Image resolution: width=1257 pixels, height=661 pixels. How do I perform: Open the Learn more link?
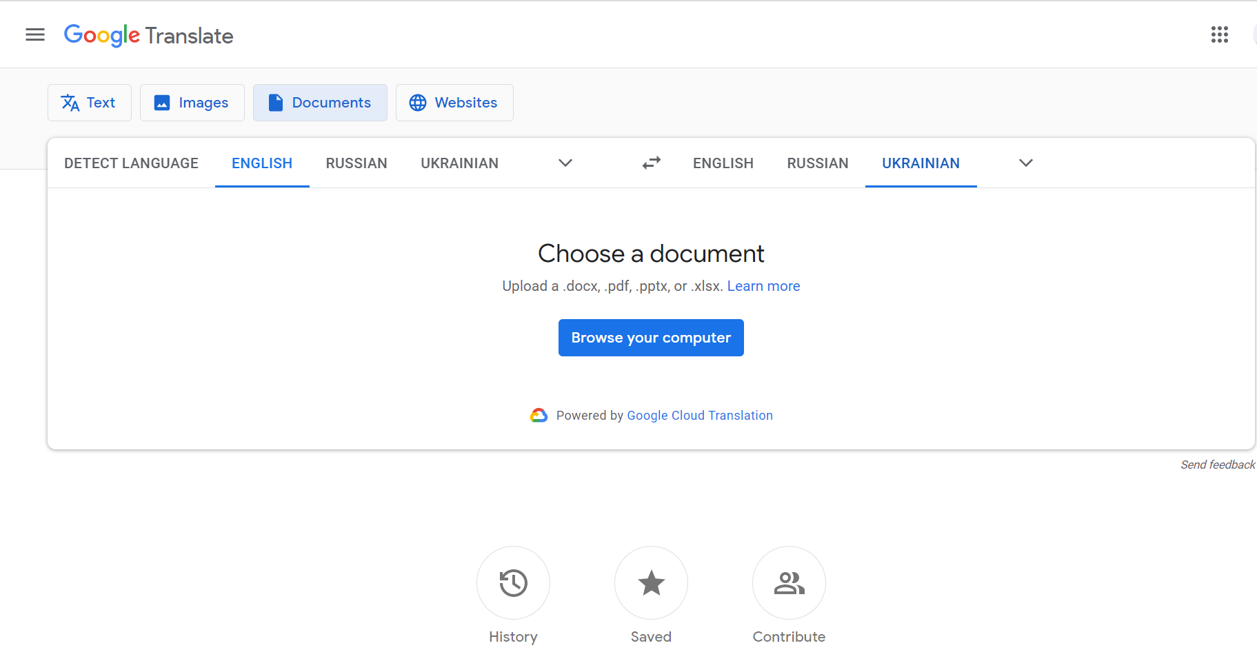[763, 286]
